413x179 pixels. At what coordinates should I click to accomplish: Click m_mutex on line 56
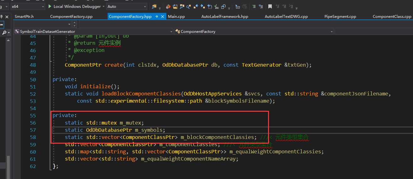click(131, 122)
